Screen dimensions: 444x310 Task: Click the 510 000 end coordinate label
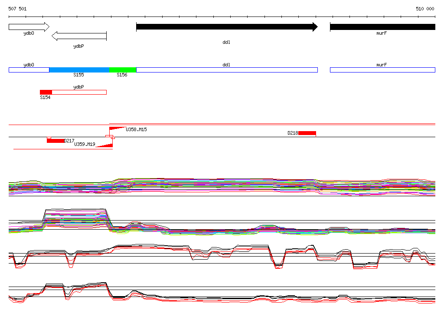point(425,9)
